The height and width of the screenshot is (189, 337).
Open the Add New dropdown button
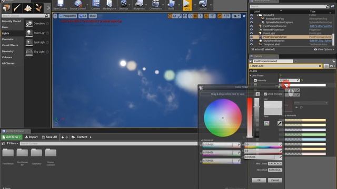point(12,137)
